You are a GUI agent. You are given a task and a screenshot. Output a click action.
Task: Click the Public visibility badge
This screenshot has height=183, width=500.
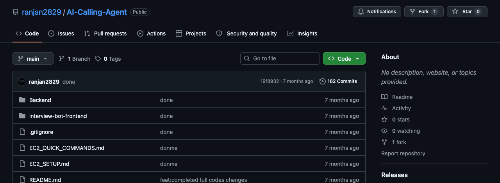tap(140, 12)
